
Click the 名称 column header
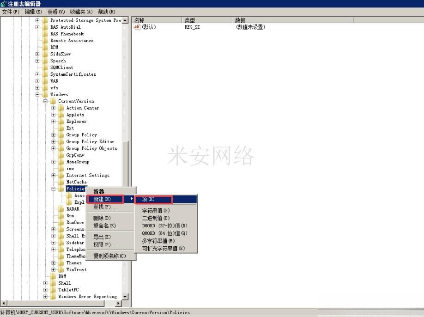[157, 20]
